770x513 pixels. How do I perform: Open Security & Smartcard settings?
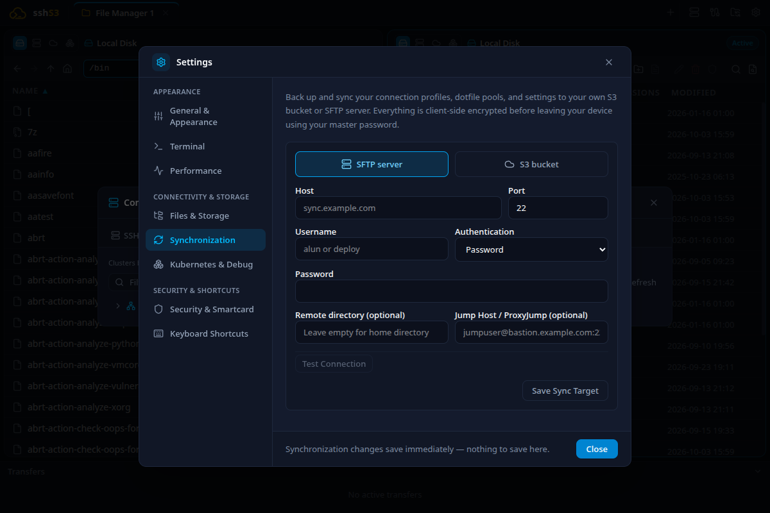[205, 309]
